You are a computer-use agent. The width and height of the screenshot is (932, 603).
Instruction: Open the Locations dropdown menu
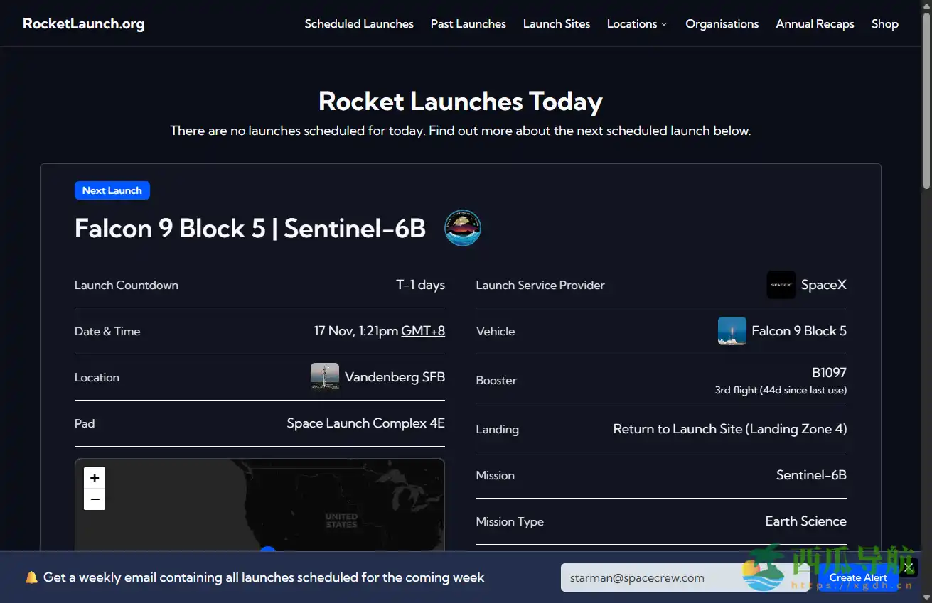pyautogui.click(x=636, y=23)
